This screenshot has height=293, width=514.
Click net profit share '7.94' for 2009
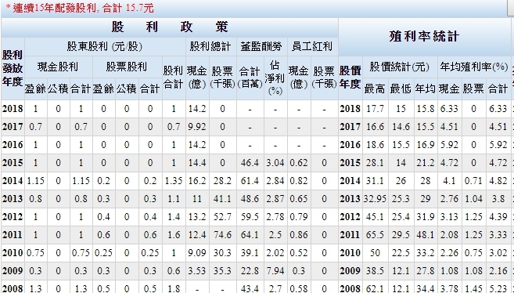point(275,271)
